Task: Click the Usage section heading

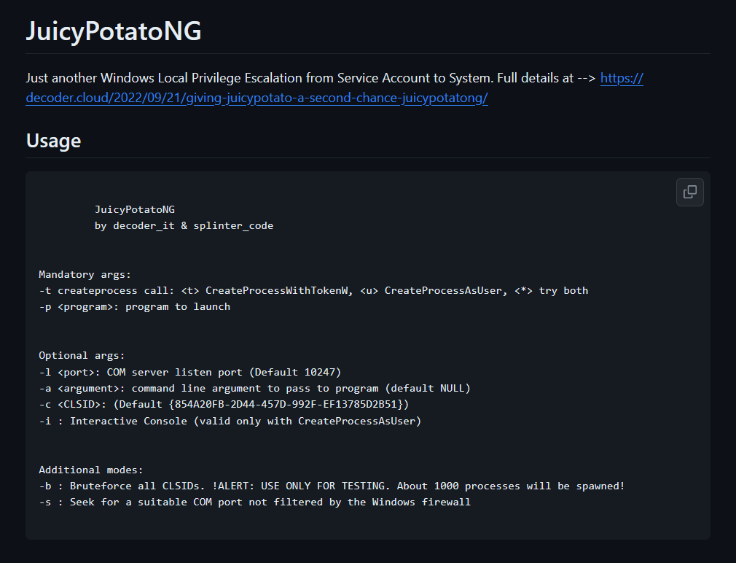Action: click(x=53, y=141)
